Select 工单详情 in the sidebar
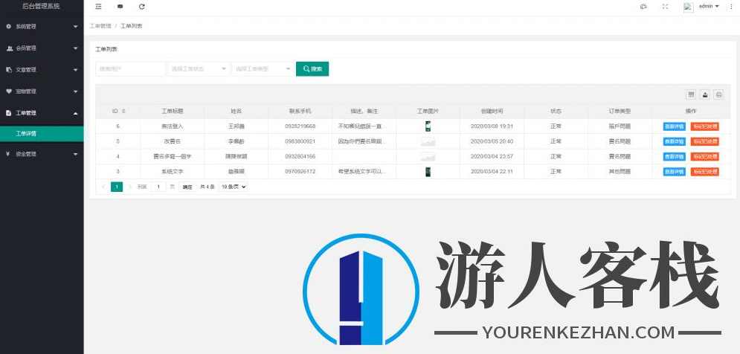 click(x=42, y=134)
